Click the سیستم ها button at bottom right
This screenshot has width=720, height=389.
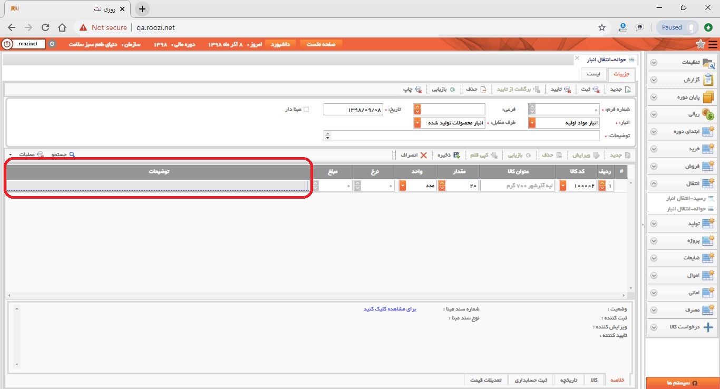tap(683, 383)
